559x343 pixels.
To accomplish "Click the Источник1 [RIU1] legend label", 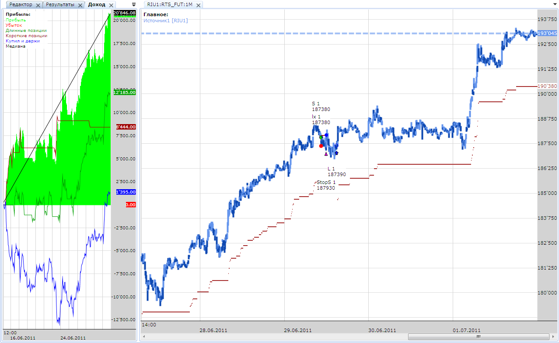I will [x=166, y=21].
